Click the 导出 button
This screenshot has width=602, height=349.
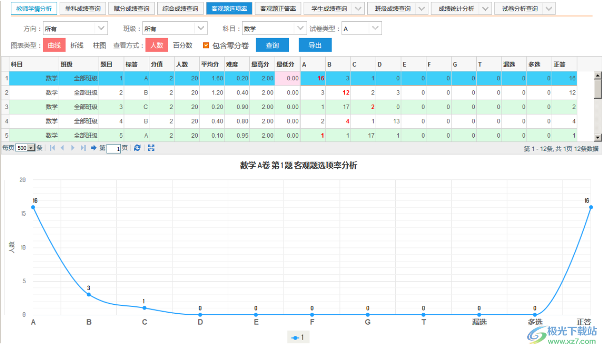point(315,46)
